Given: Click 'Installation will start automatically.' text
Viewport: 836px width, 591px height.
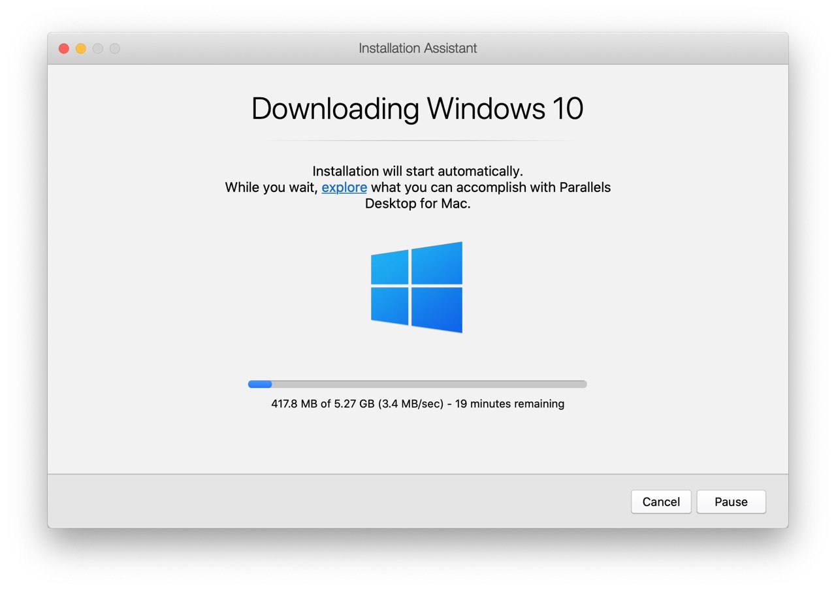Looking at the screenshot, I should point(418,171).
